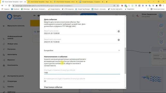Open Автоответы in sidebar
Viewport: 166px width, 93px height.
(12, 55)
